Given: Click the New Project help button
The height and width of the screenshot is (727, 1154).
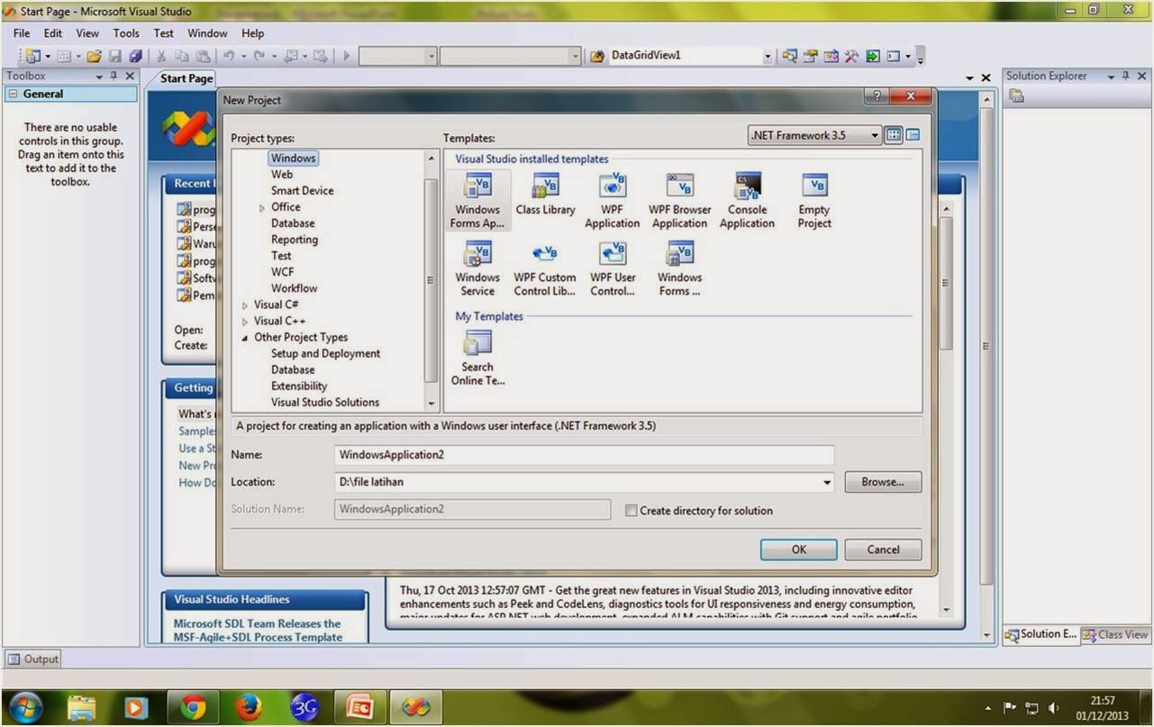Looking at the screenshot, I should pyautogui.click(x=877, y=96).
